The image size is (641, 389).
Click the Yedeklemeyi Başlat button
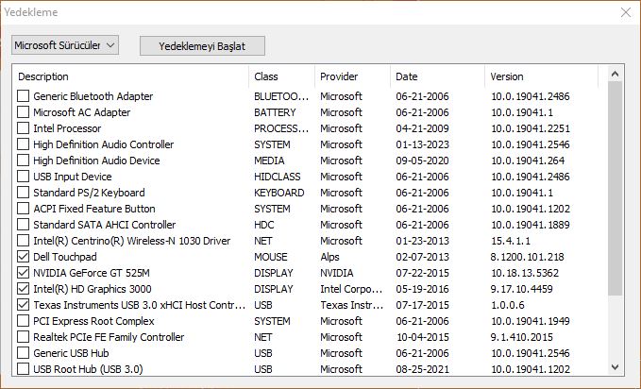tap(202, 46)
